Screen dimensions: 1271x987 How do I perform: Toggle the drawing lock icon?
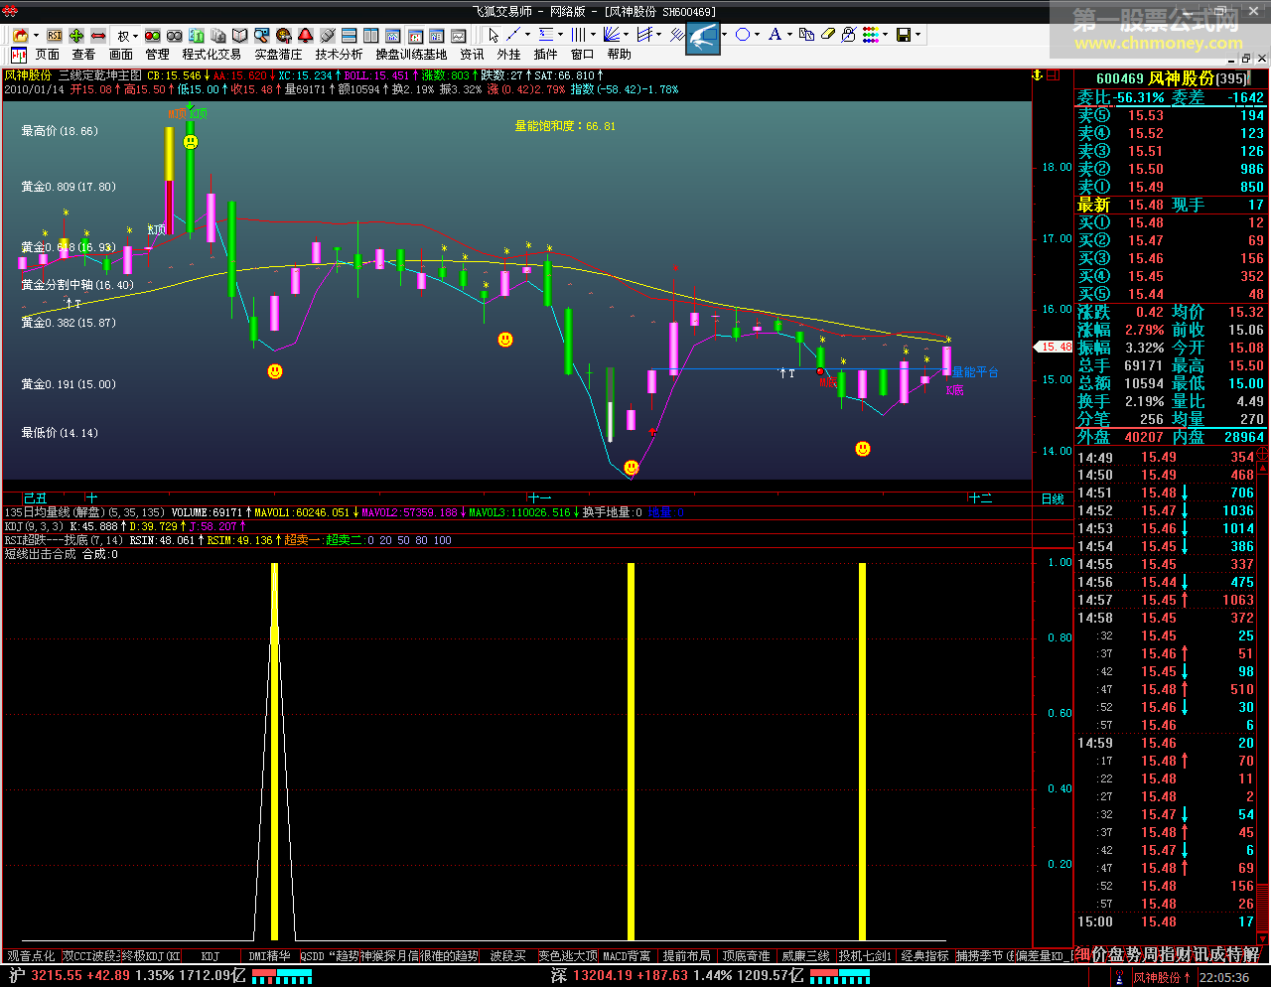(x=848, y=35)
